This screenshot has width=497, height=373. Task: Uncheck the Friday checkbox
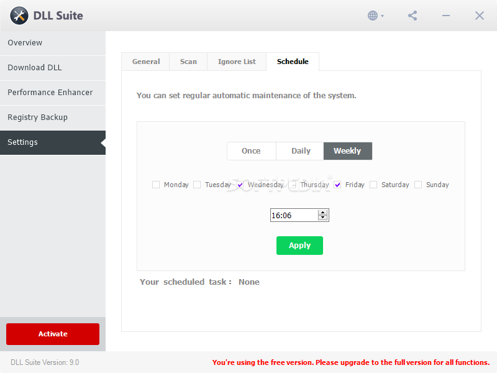[x=337, y=185]
